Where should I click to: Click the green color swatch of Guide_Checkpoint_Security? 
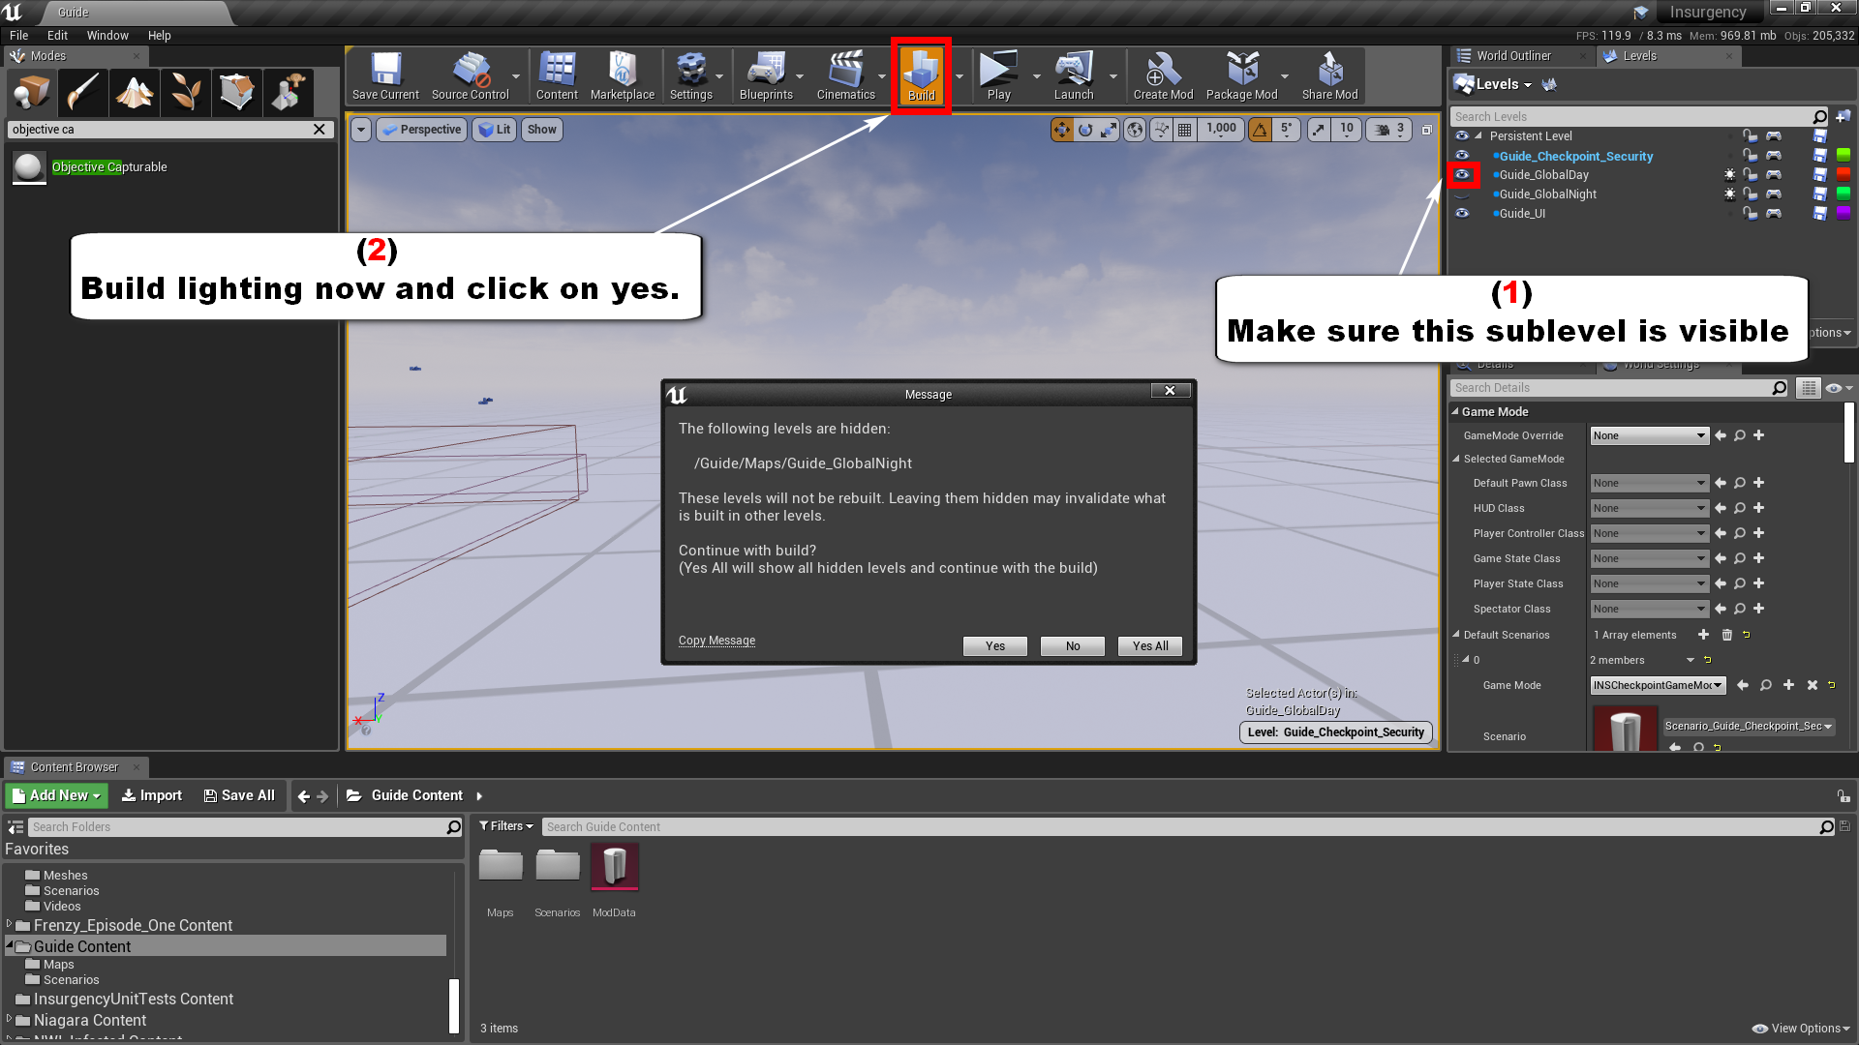[x=1844, y=156]
